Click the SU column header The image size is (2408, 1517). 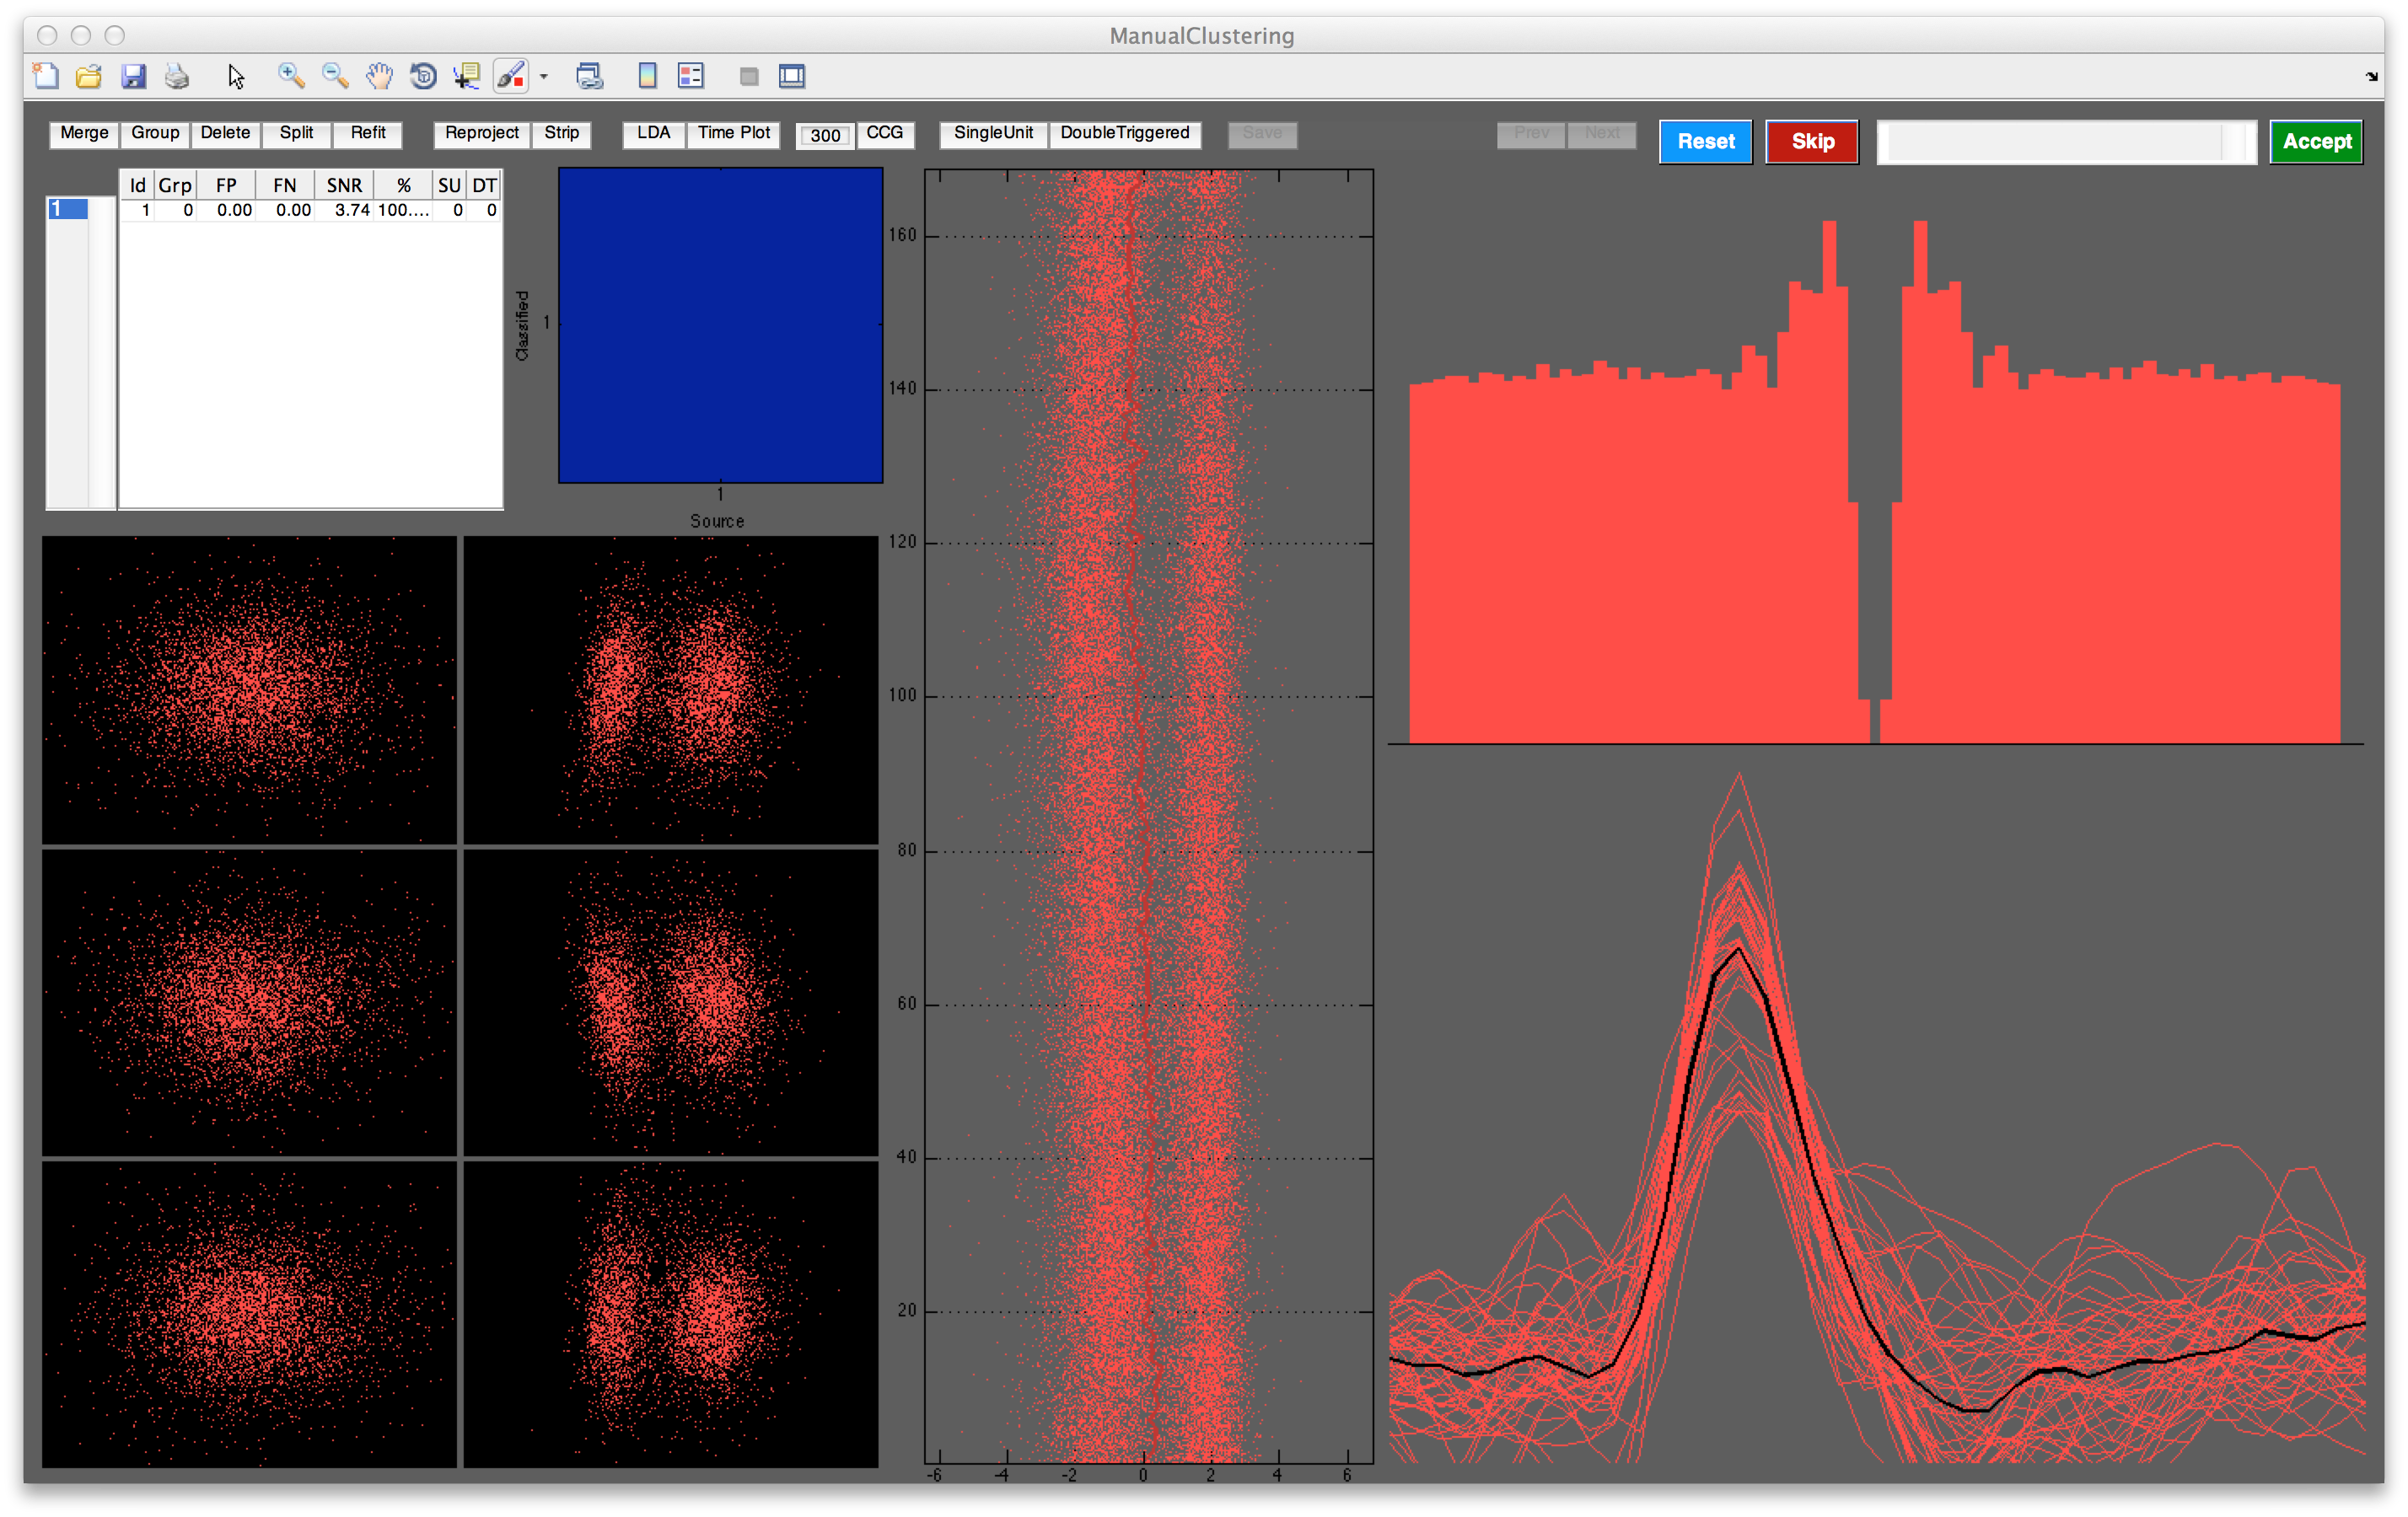[x=449, y=186]
